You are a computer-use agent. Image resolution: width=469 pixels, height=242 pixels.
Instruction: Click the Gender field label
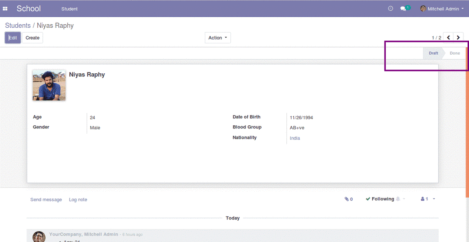tap(41, 127)
